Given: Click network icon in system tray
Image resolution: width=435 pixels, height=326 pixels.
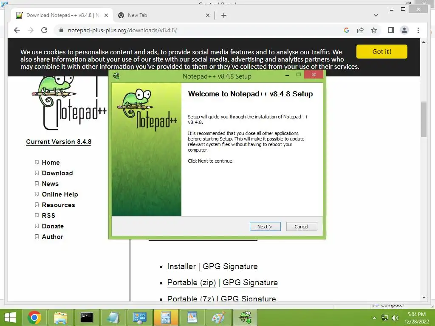Looking at the screenshot, I should pyautogui.click(x=385, y=318).
